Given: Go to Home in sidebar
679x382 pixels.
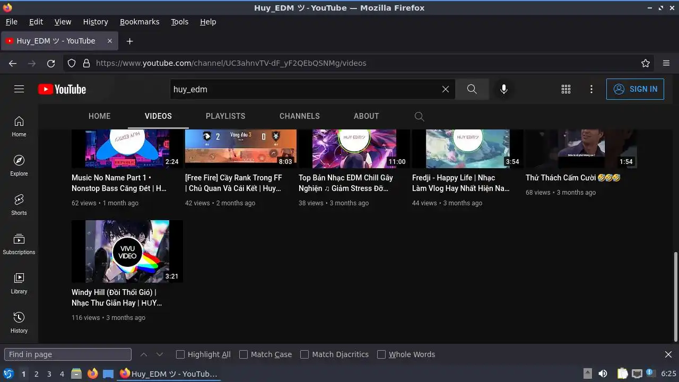Looking at the screenshot, I should (19, 126).
